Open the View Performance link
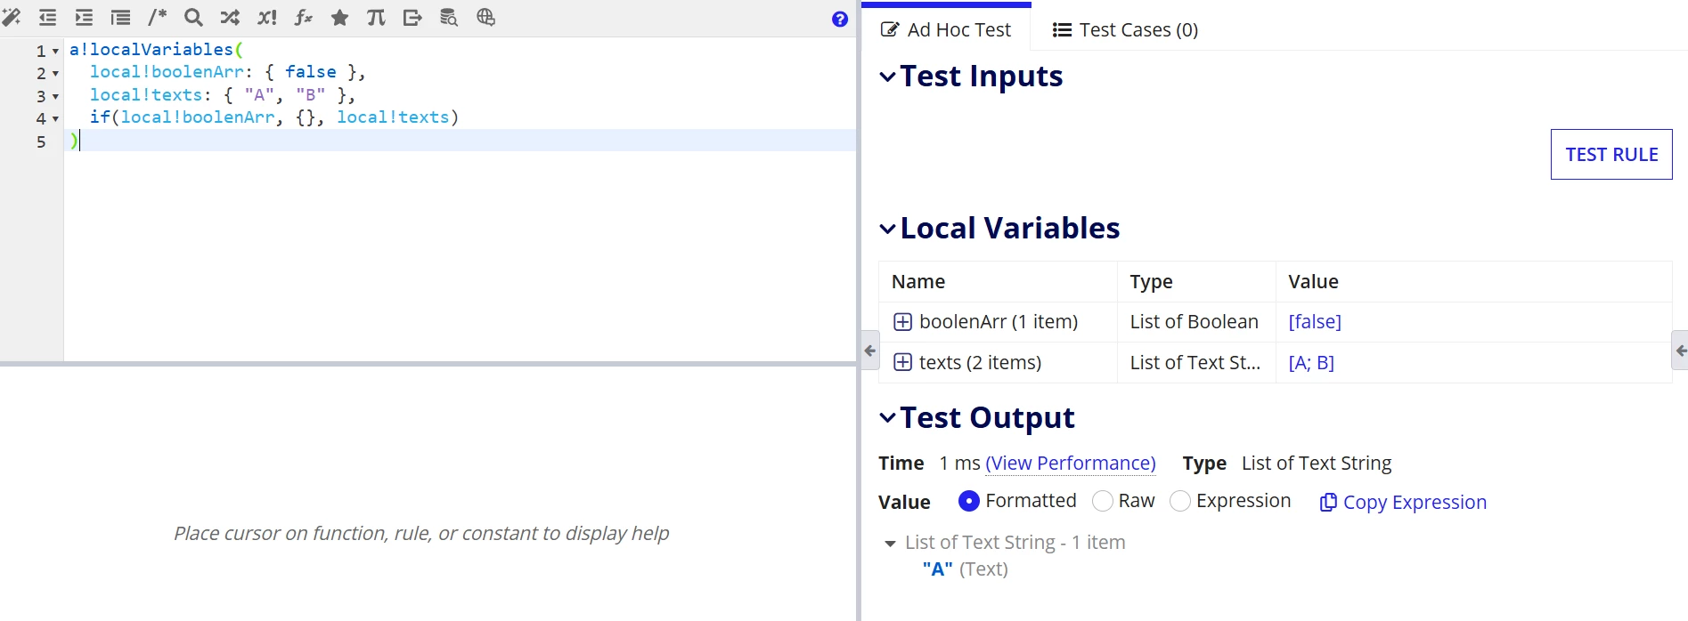Viewport: 1688px width, 621px height. click(1071, 464)
